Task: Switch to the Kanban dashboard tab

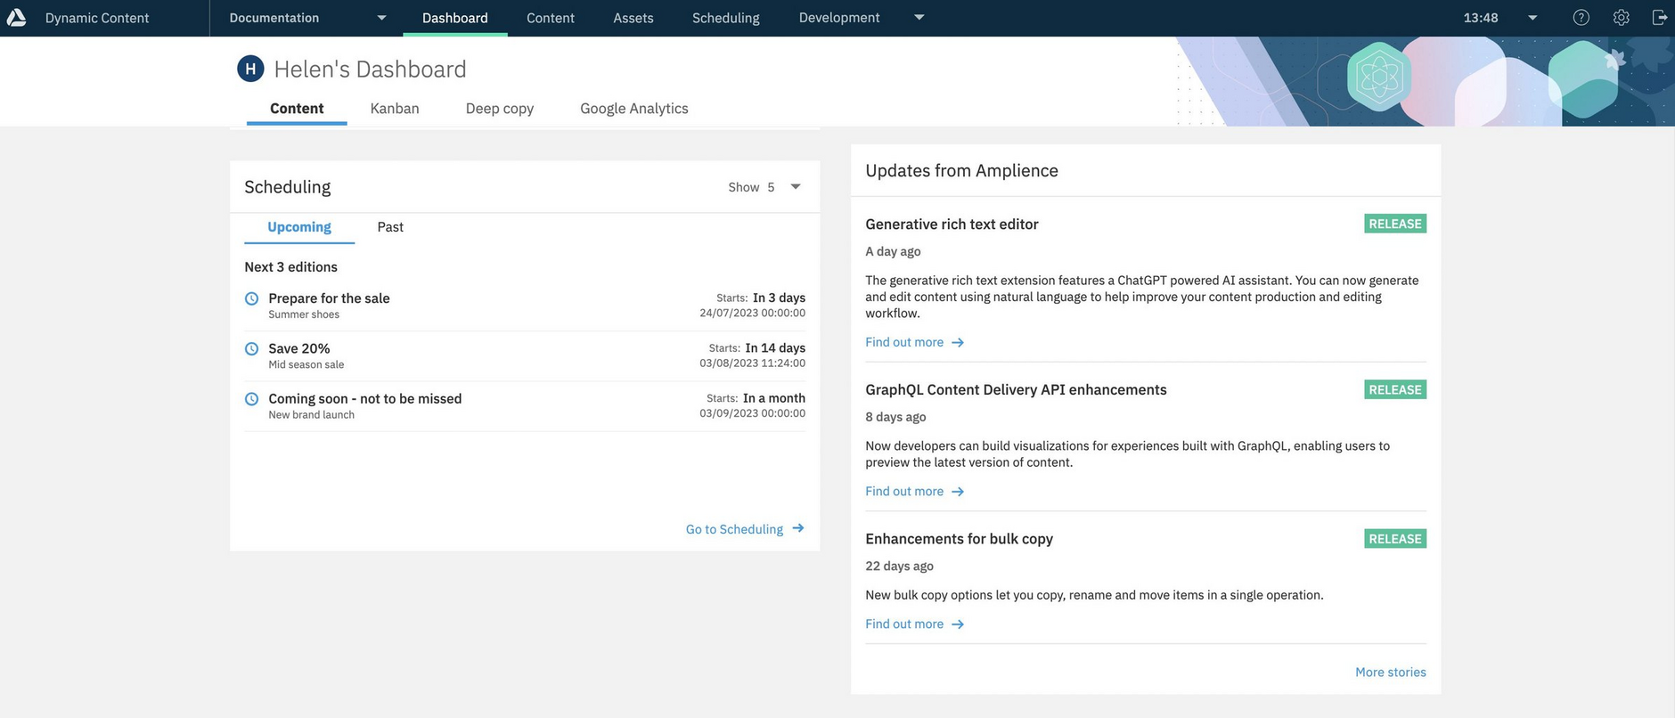Action: click(x=395, y=109)
